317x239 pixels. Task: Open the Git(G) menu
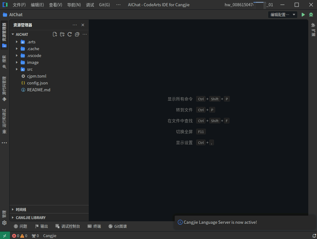coord(105,5)
